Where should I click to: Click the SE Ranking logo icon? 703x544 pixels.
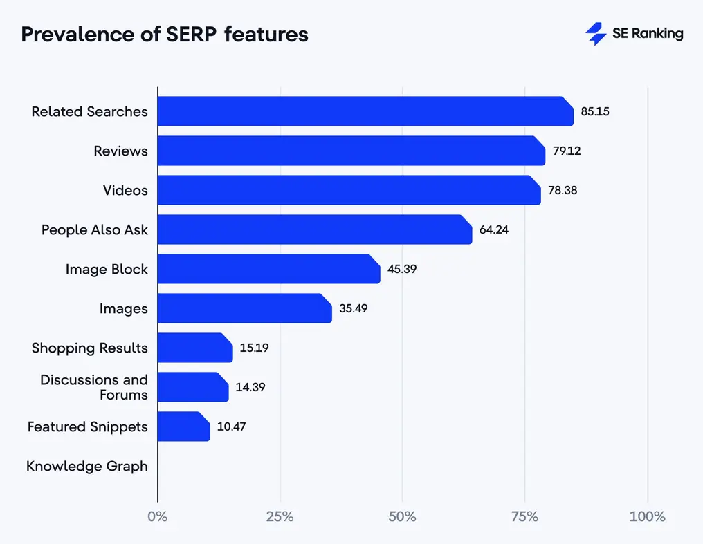point(596,34)
